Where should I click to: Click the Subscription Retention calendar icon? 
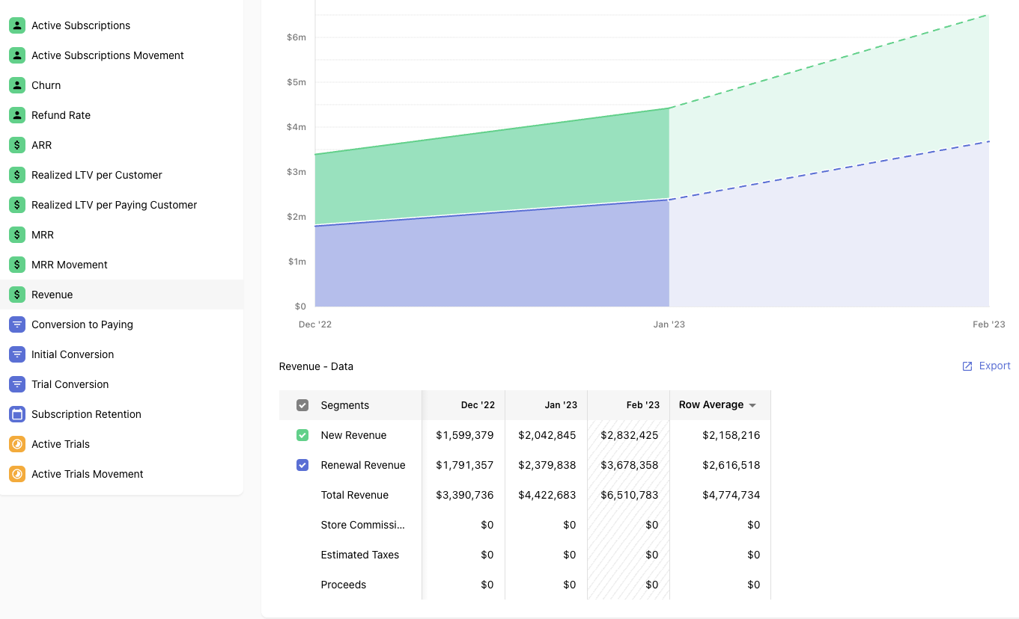pos(17,414)
